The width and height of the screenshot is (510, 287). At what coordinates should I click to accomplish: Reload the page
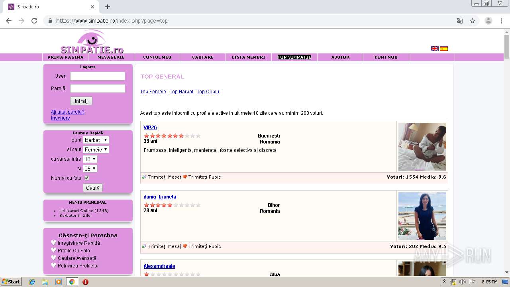34,21
